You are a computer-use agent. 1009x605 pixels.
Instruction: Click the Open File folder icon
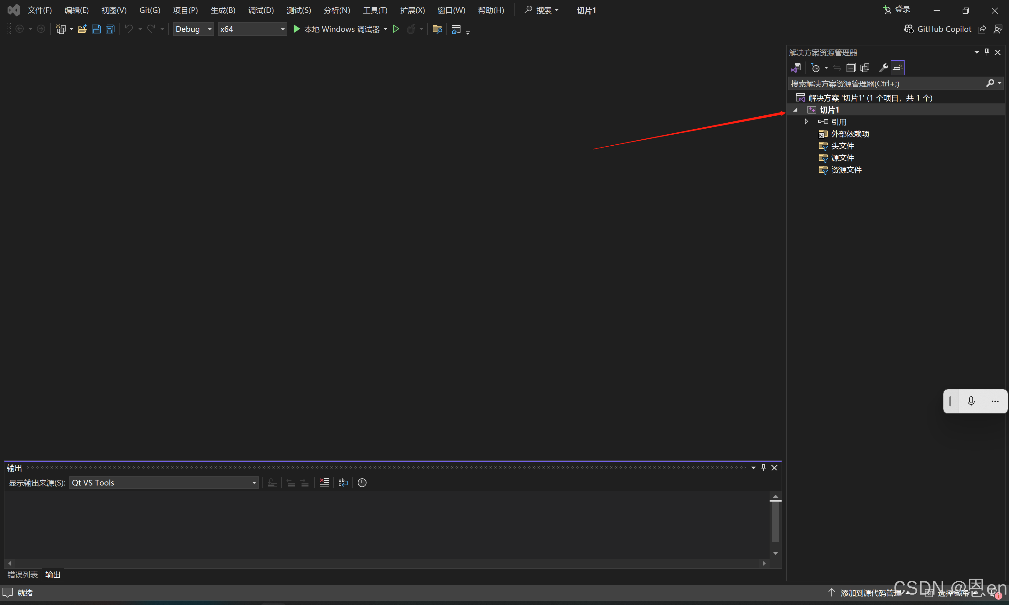(82, 29)
